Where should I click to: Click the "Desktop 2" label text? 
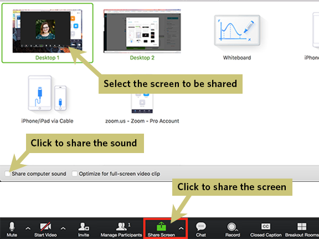point(142,58)
